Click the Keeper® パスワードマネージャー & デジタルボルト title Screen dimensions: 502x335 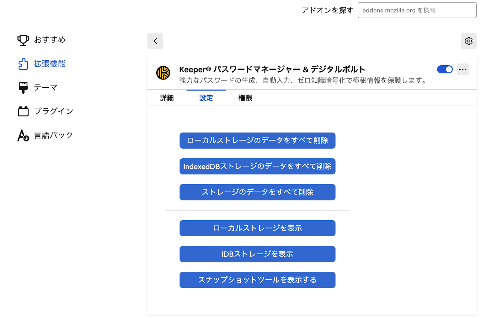(x=272, y=69)
